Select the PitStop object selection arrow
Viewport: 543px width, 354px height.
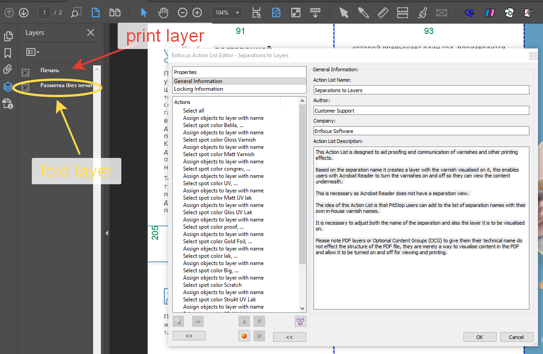(x=344, y=13)
